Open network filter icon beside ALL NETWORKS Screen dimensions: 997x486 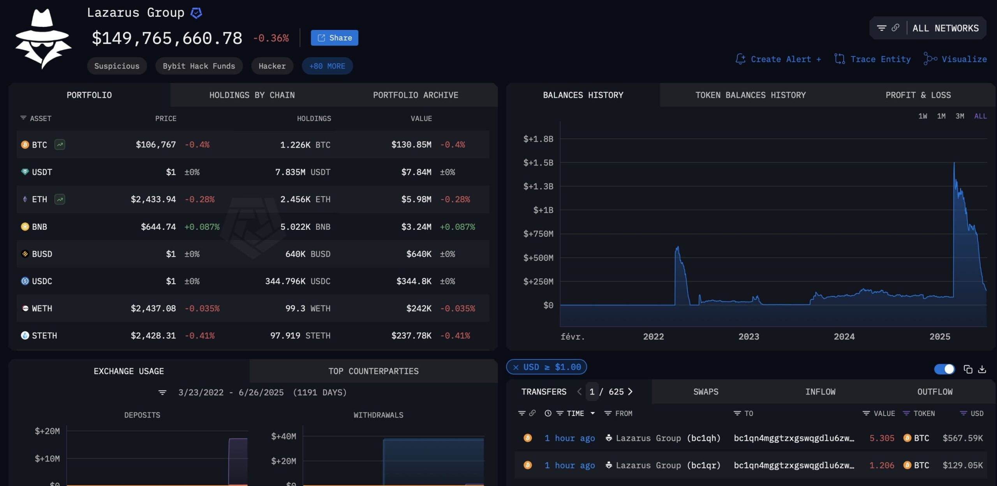(881, 28)
